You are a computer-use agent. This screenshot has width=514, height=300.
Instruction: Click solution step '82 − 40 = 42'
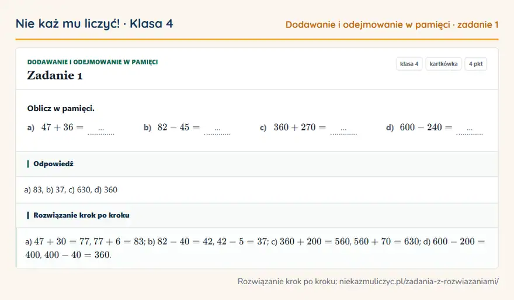pyautogui.click(x=185, y=242)
